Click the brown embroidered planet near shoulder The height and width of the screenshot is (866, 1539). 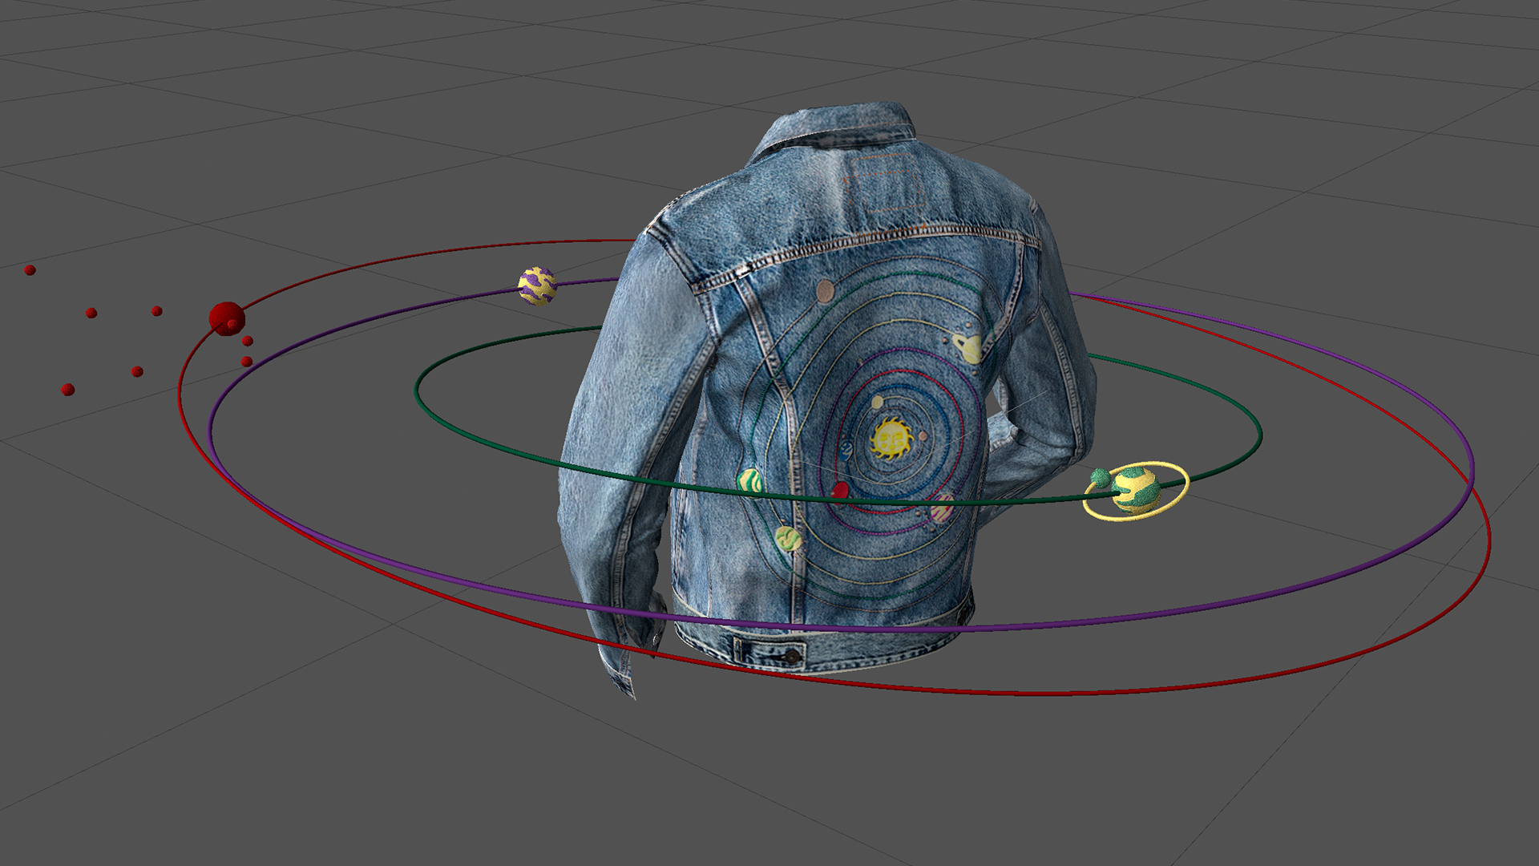tap(824, 290)
